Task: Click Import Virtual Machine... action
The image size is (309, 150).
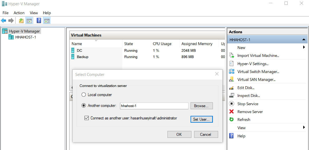Action: pos(258,56)
